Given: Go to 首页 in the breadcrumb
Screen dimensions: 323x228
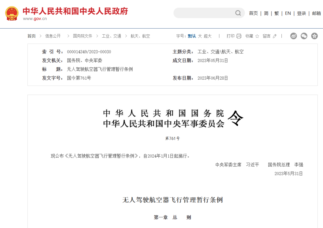Looking at the screenshot, I should [x=31, y=36].
